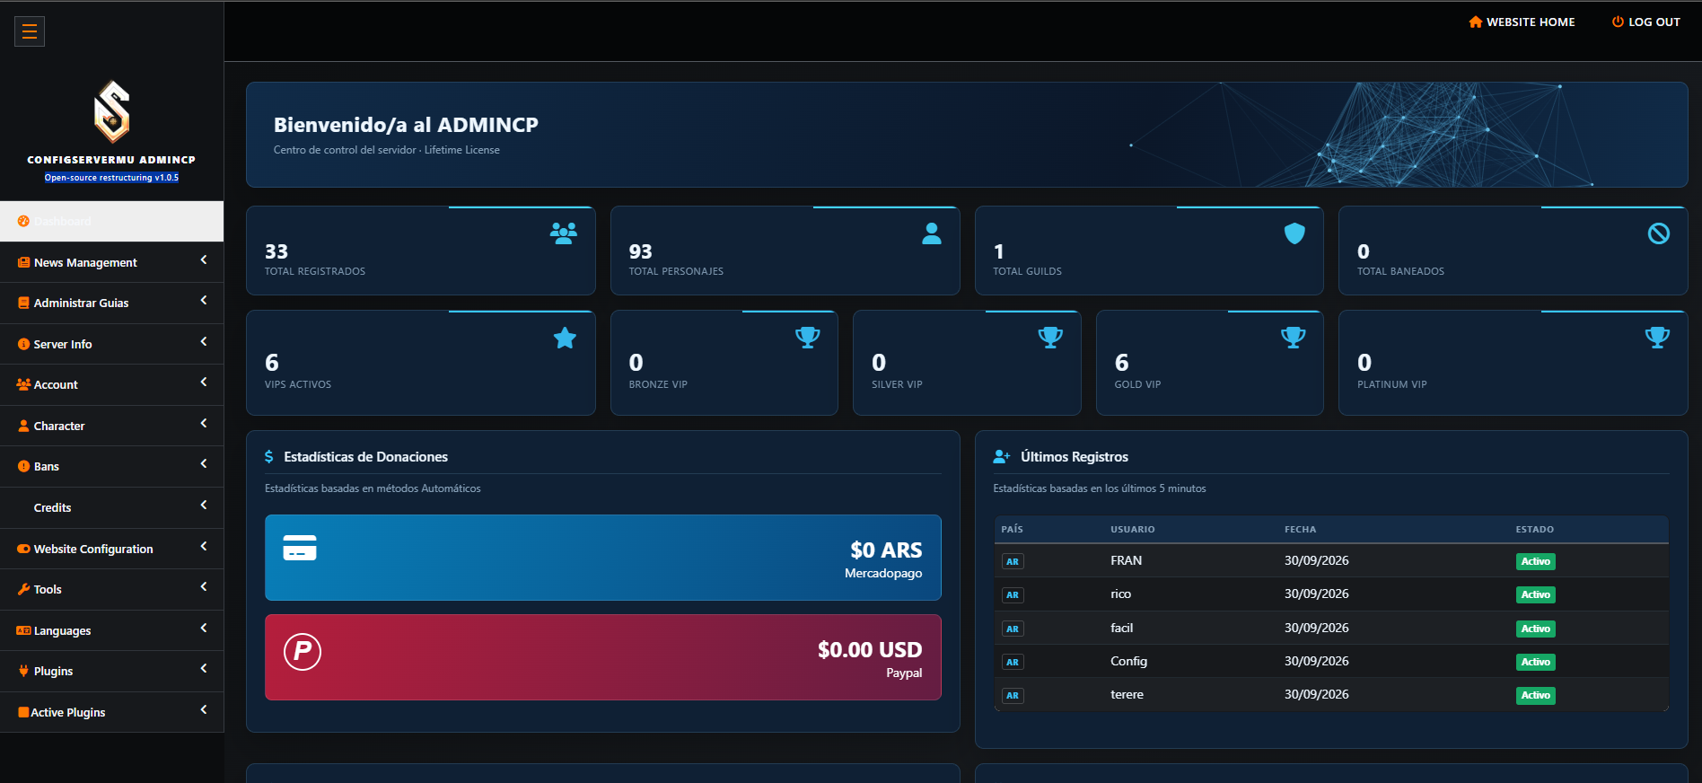This screenshot has height=783, width=1702.
Task: Expand the News Management chevron
Action: 204,260
